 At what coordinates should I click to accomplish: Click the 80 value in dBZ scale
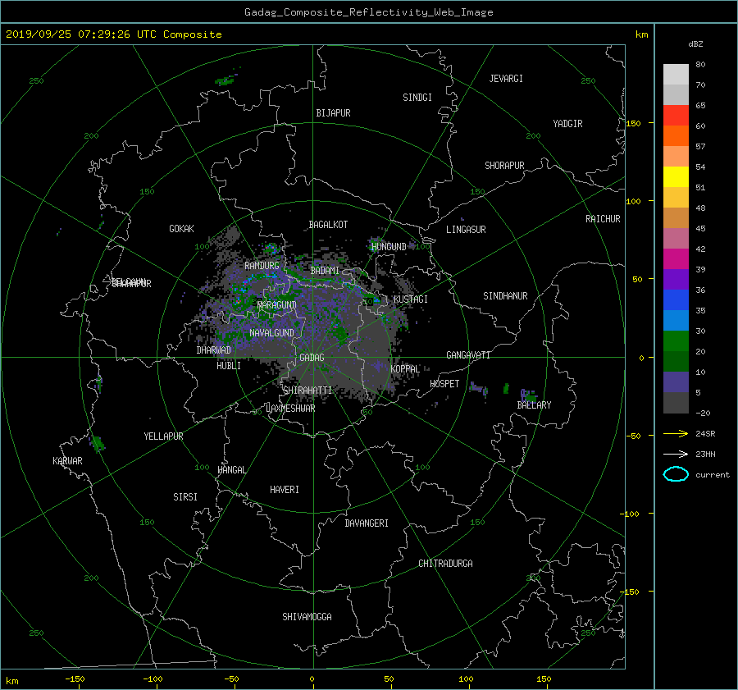(700, 65)
